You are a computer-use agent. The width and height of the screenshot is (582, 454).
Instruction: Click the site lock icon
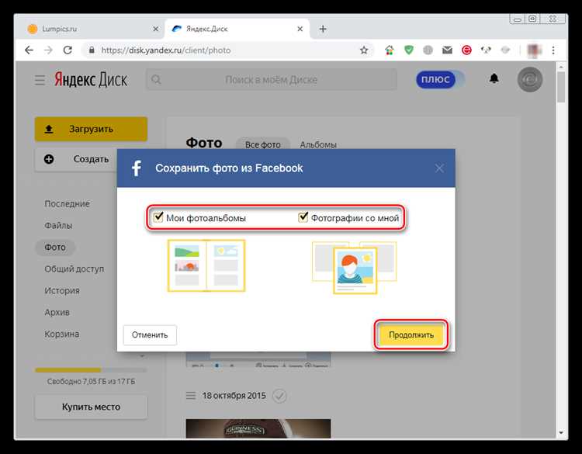92,50
